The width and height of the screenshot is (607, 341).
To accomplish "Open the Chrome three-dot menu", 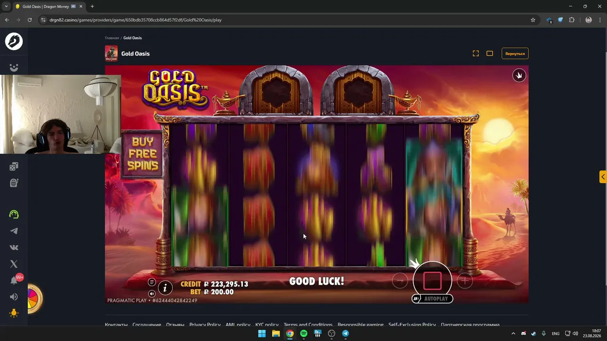I will (600, 20).
